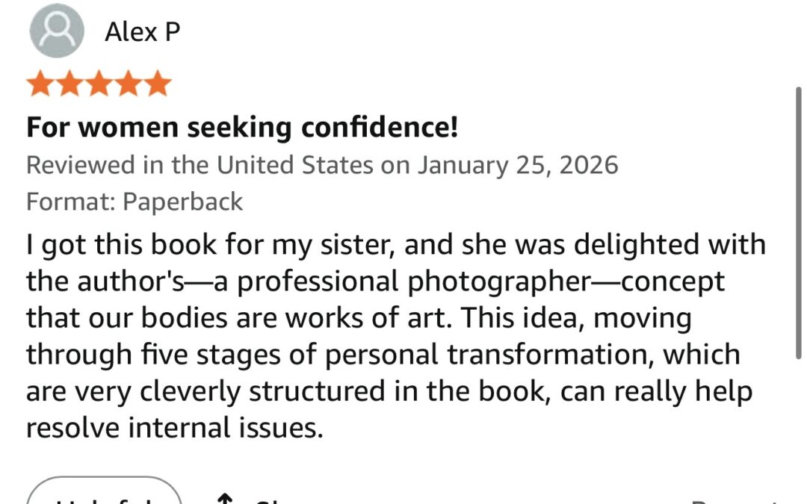Image resolution: width=807 pixels, height=504 pixels.
Task: Click the reviewer's profile avatar icon
Action: click(x=57, y=31)
